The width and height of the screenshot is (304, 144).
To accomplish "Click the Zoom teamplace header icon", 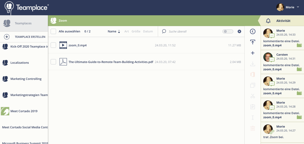I will tap(53, 21).
